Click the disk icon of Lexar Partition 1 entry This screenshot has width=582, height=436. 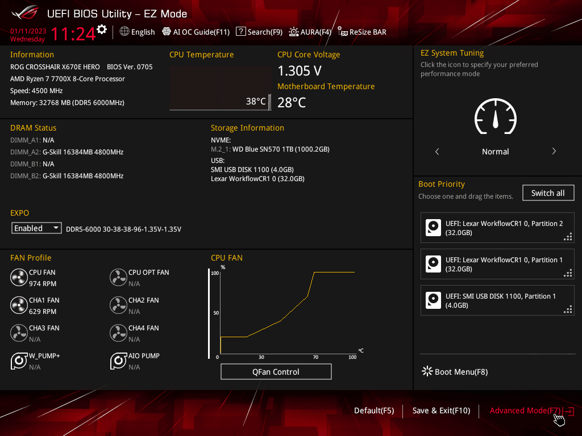[433, 264]
